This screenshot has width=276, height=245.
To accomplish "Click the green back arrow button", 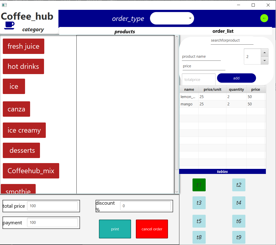I will tap(264, 18).
